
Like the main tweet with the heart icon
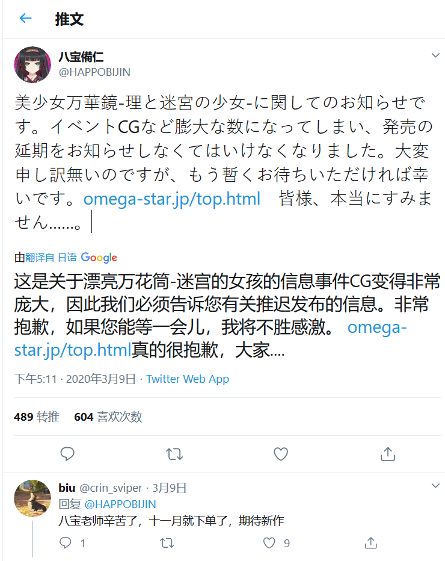[x=280, y=454]
